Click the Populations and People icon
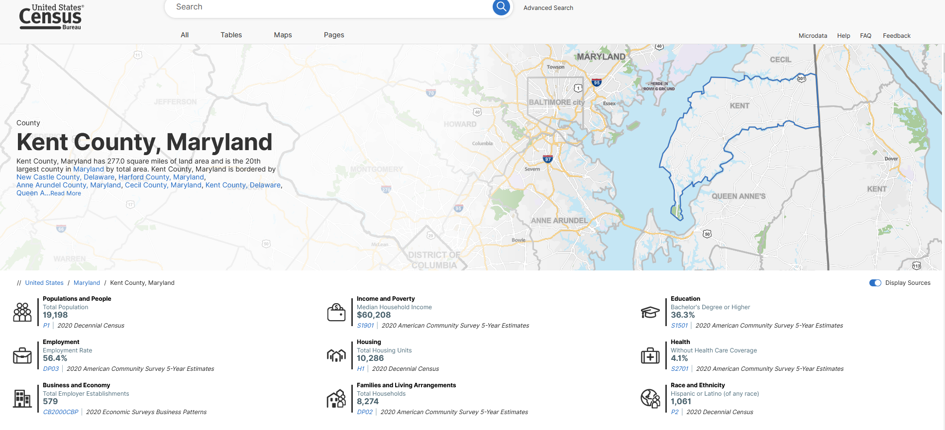Image resolution: width=945 pixels, height=430 pixels. pos(22,312)
